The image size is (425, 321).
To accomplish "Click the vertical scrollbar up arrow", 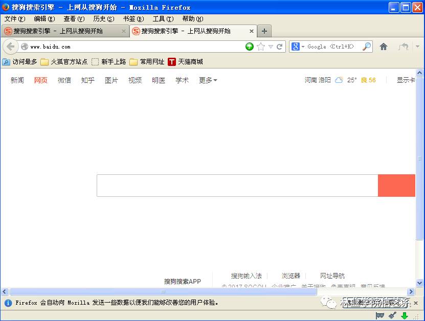I will 419,73.
